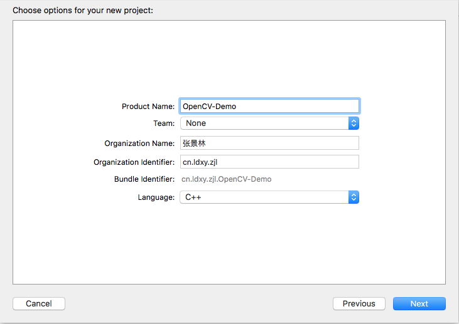Screen dimensions: 459x324
Task: Click the empty white area below Language row
Action: pyautogui.click(x=229, y=244)
